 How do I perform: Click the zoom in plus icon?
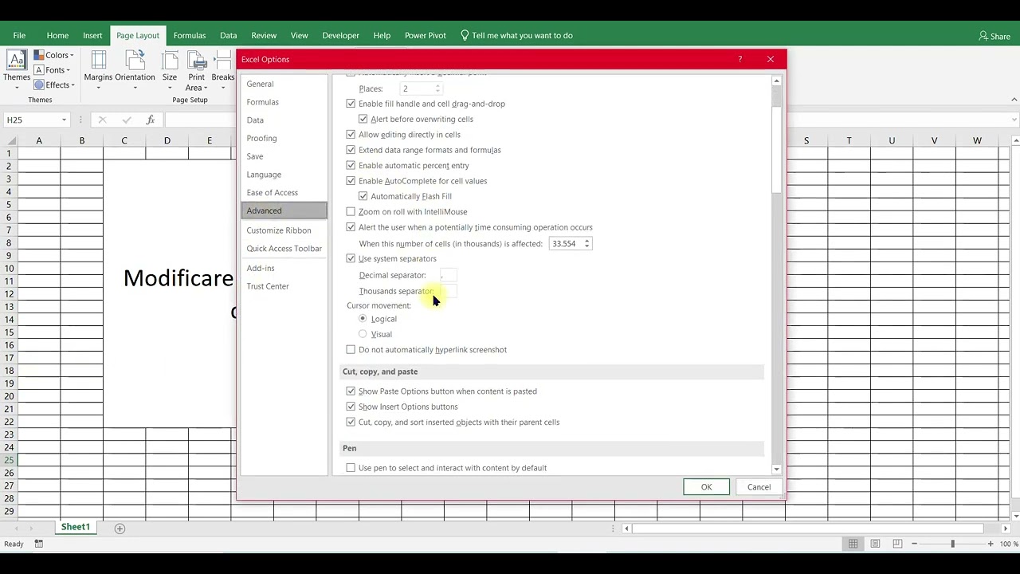[x=991, y=544]
